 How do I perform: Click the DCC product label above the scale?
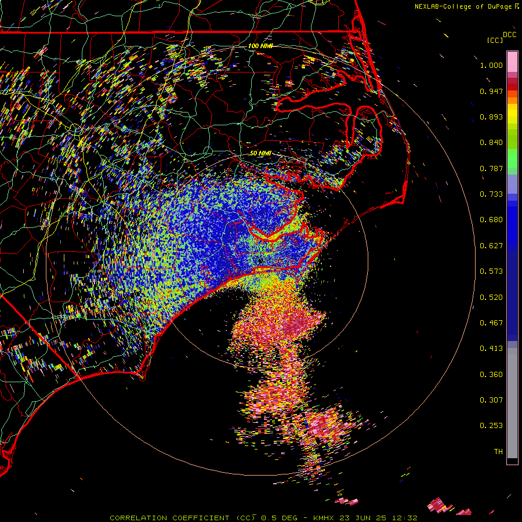pos(509,35)
